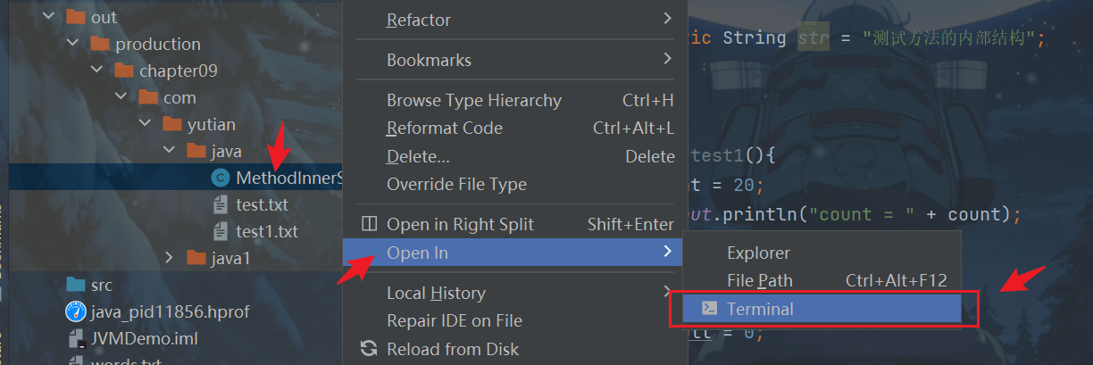Click the Open in Right Split icon
The image size is (1093, 365).
(x=368, y=224)
